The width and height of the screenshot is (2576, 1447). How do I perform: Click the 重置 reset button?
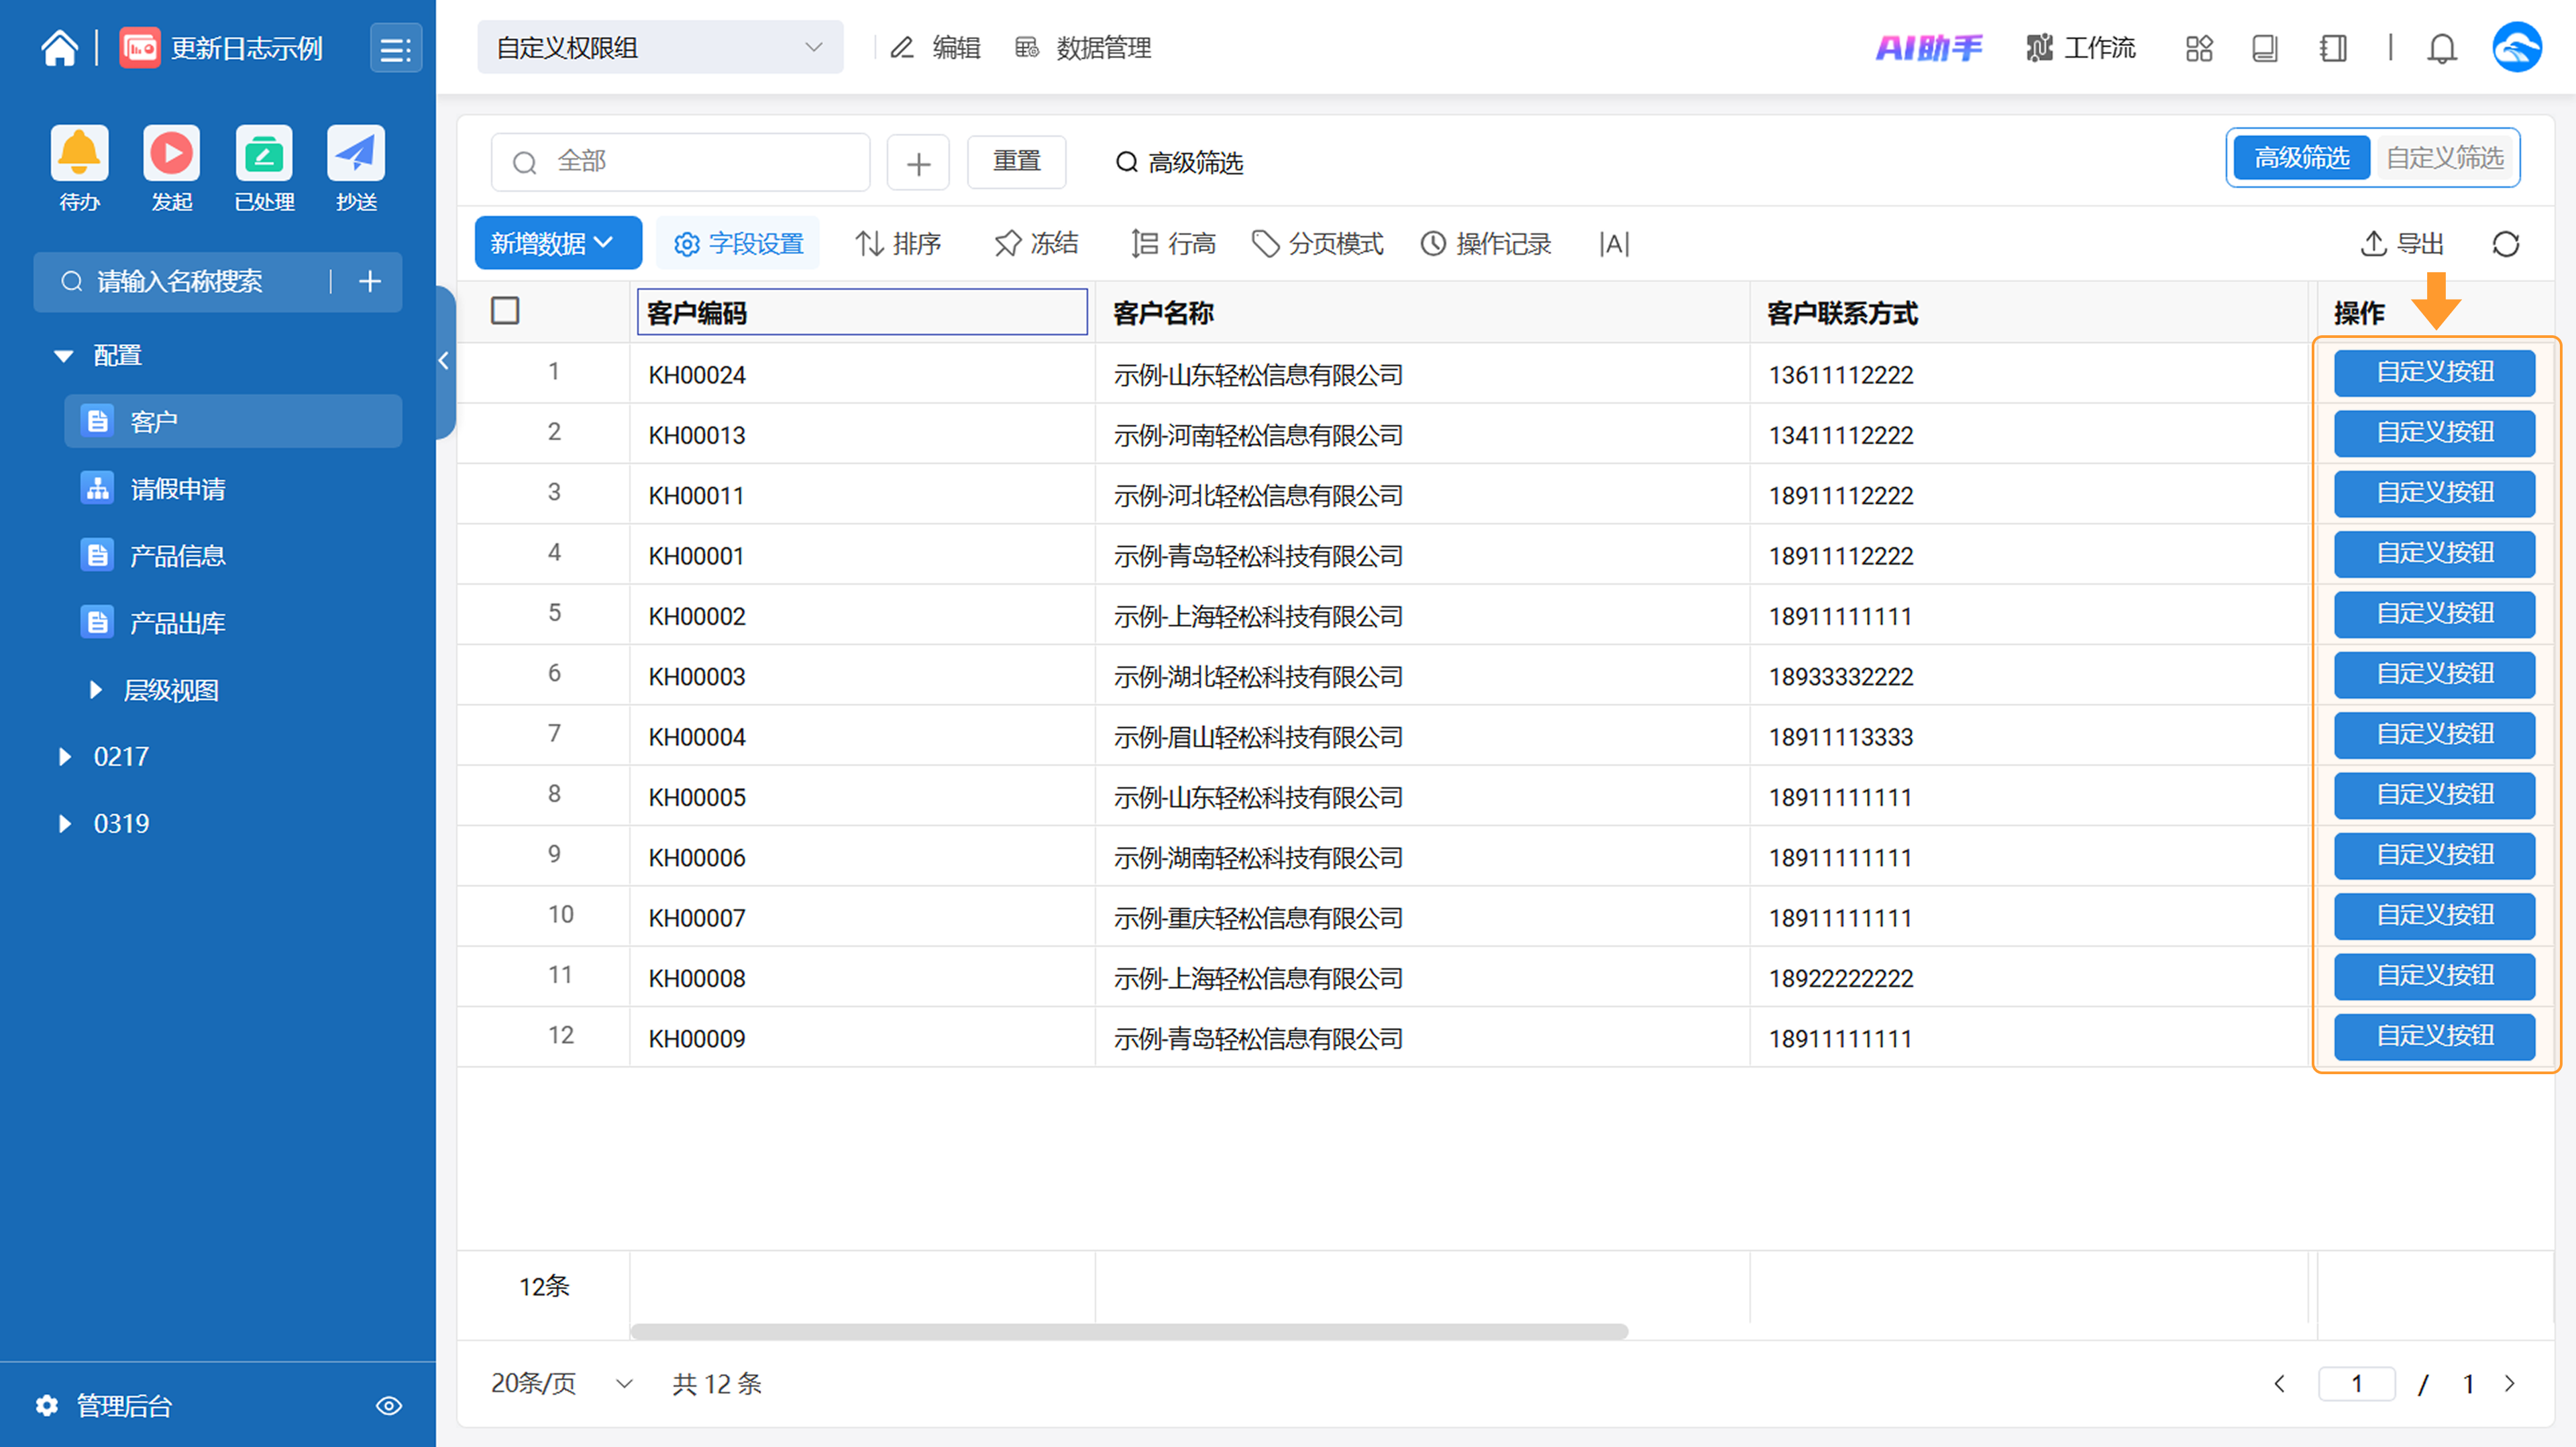[x=1016, y=162]
